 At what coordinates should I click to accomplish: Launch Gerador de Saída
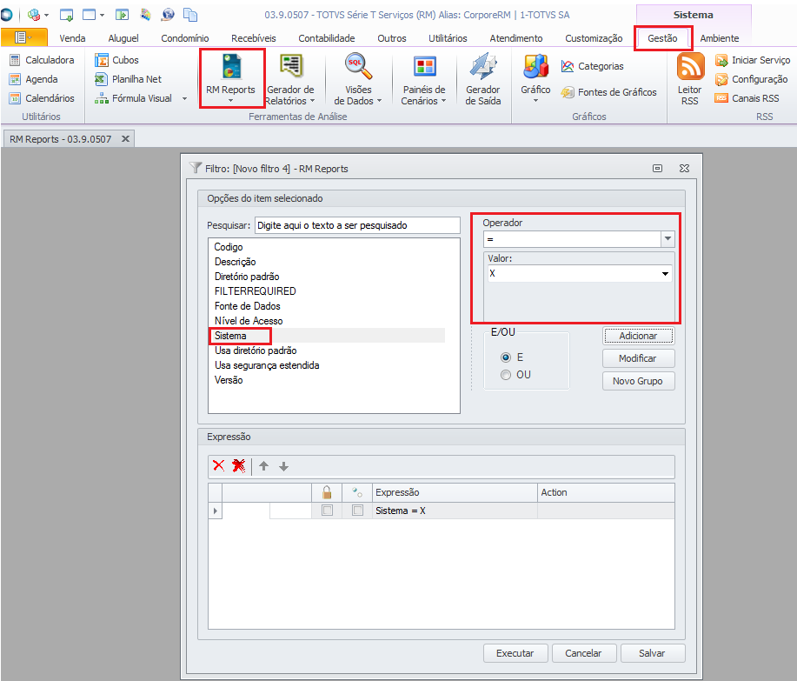coord(483,79)
